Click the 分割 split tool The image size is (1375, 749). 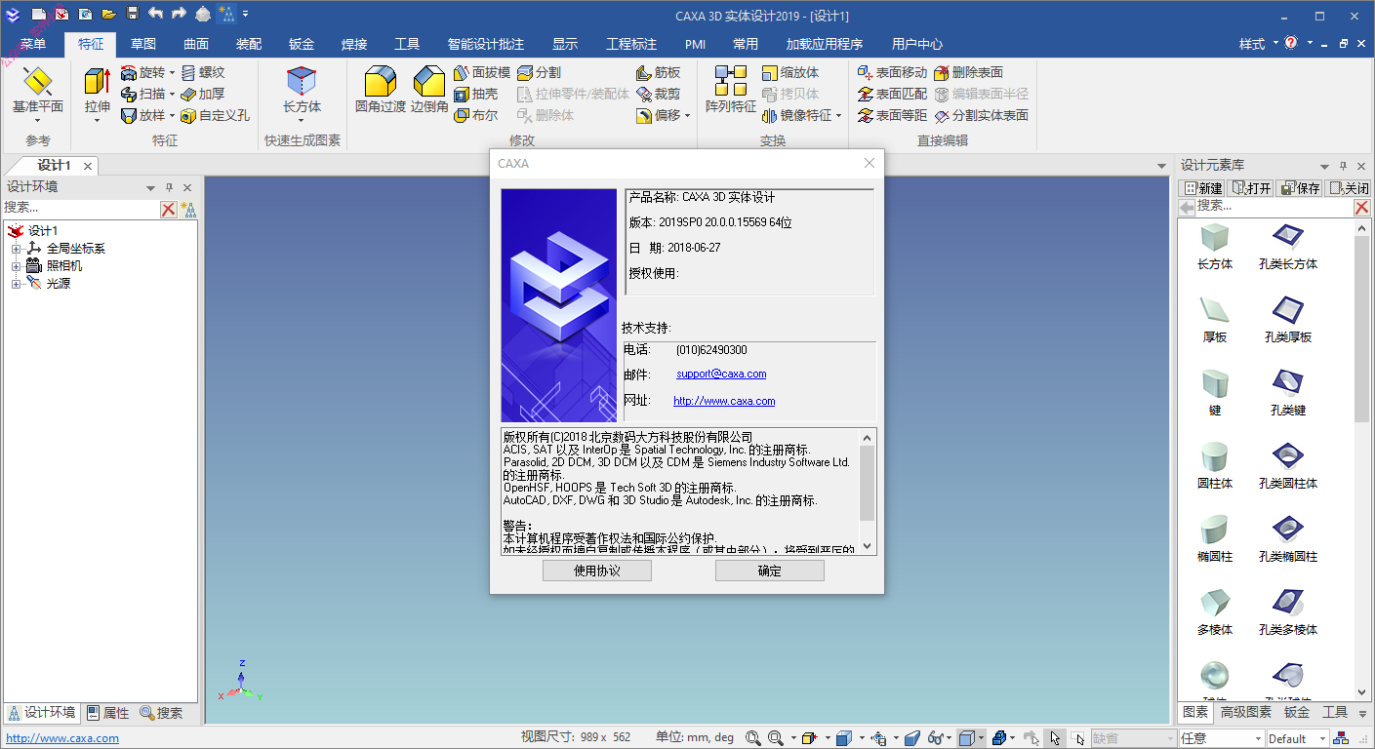[x=539, y=72]
